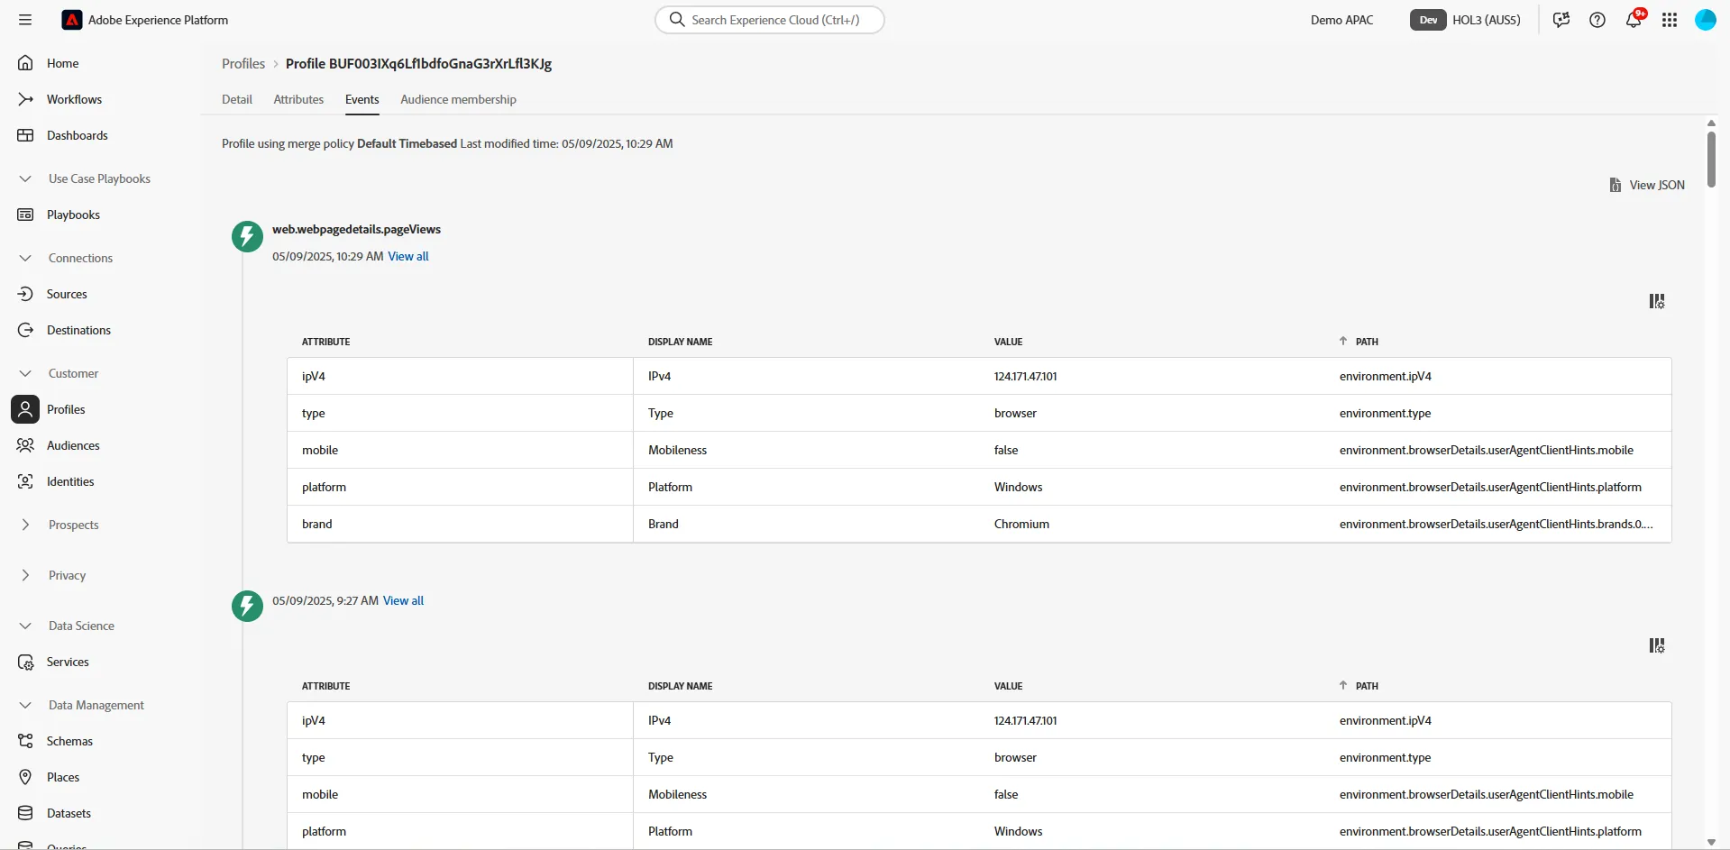Switch to the Detail tab
Screen dimensions: 1730x850
click(x=237, y=99)
